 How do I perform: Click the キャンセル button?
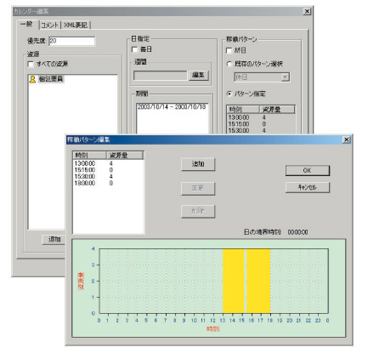pyautogui.click(x=308, y=187)
